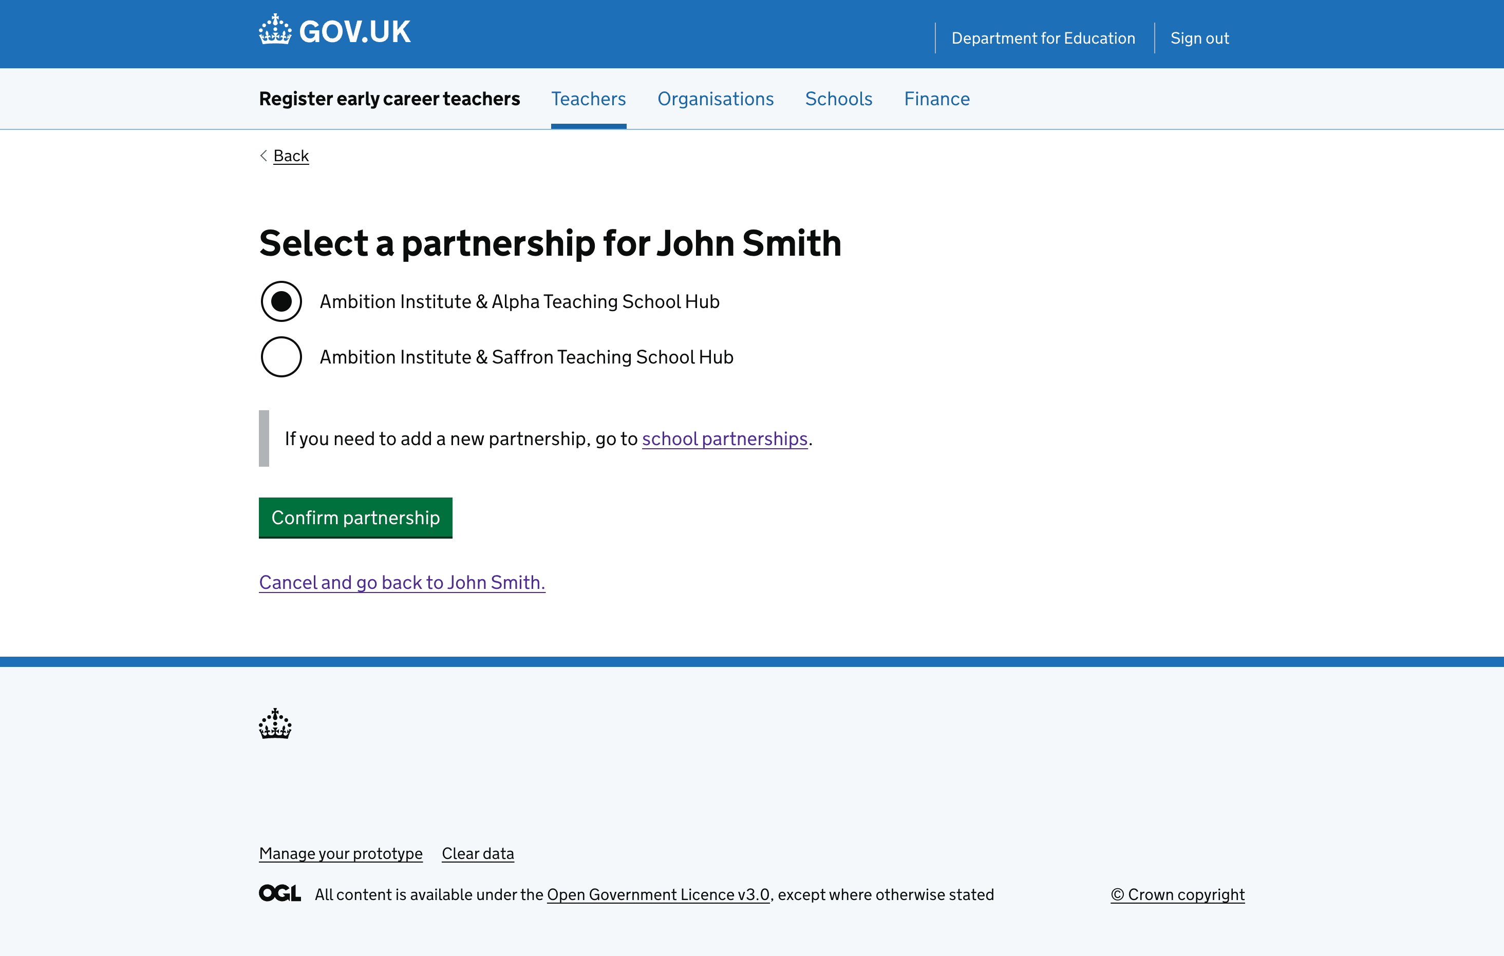1504x956 pixels.
Task: Open the Finance section
Action: (936, 99)
